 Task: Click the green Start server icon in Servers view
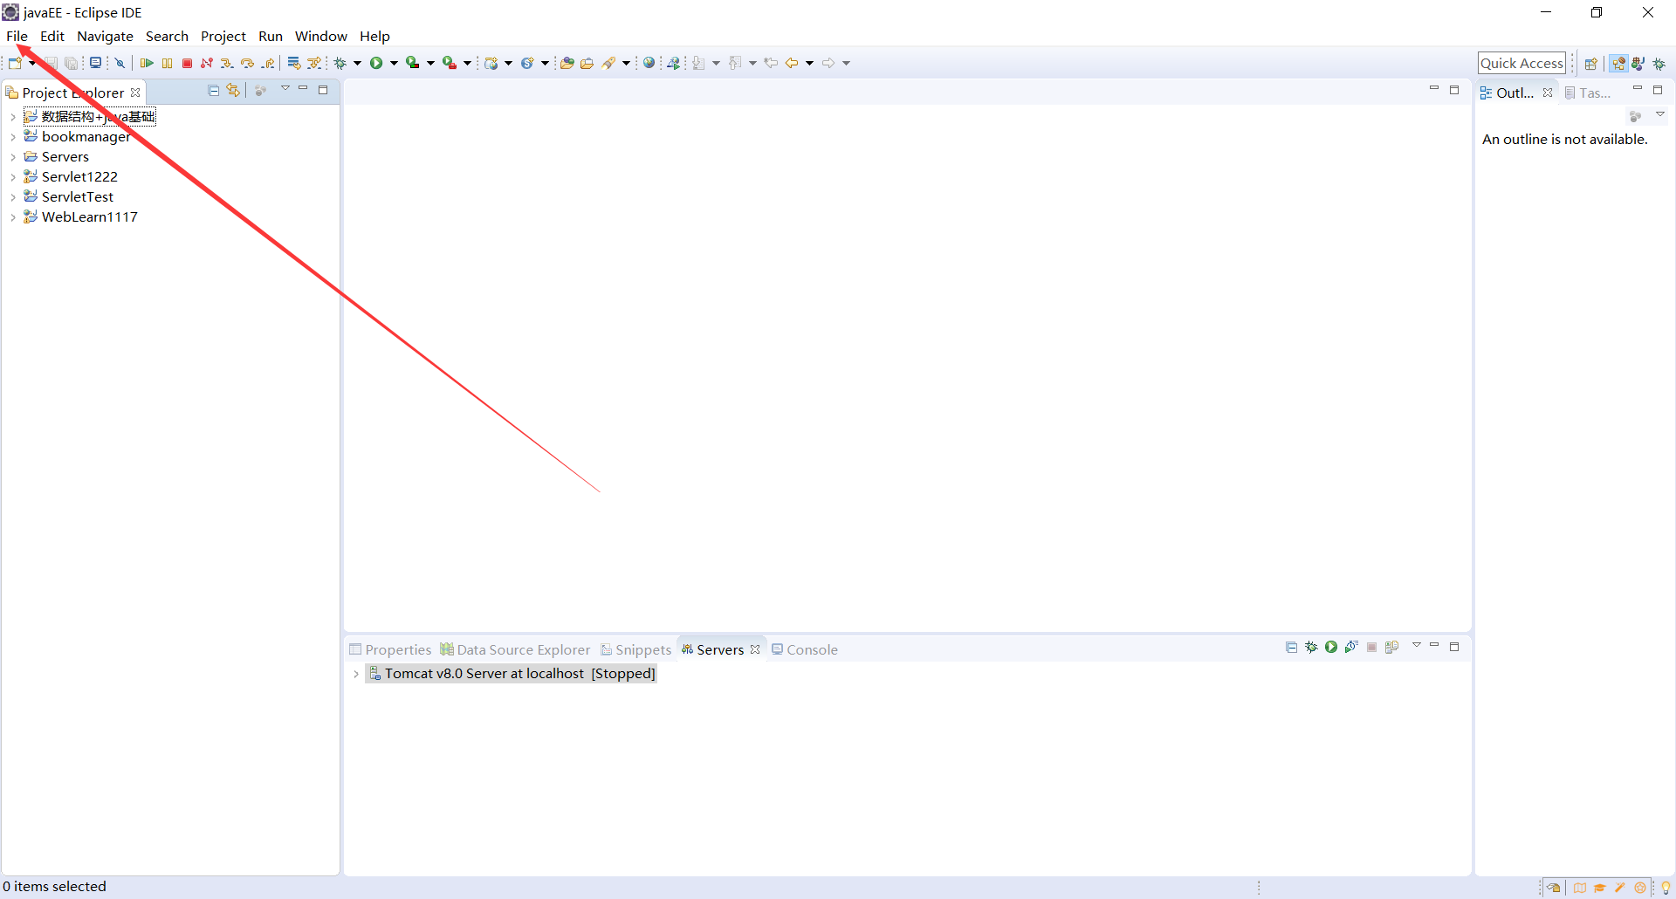pyautogui.click(x=1331, y=647)
